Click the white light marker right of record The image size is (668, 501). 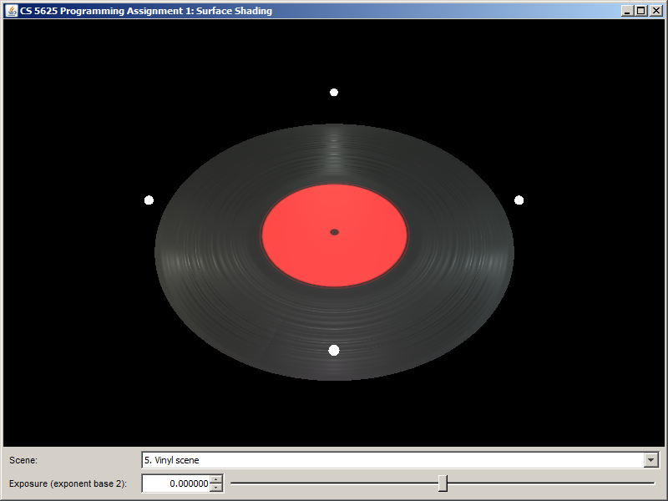tap(519, 200)
